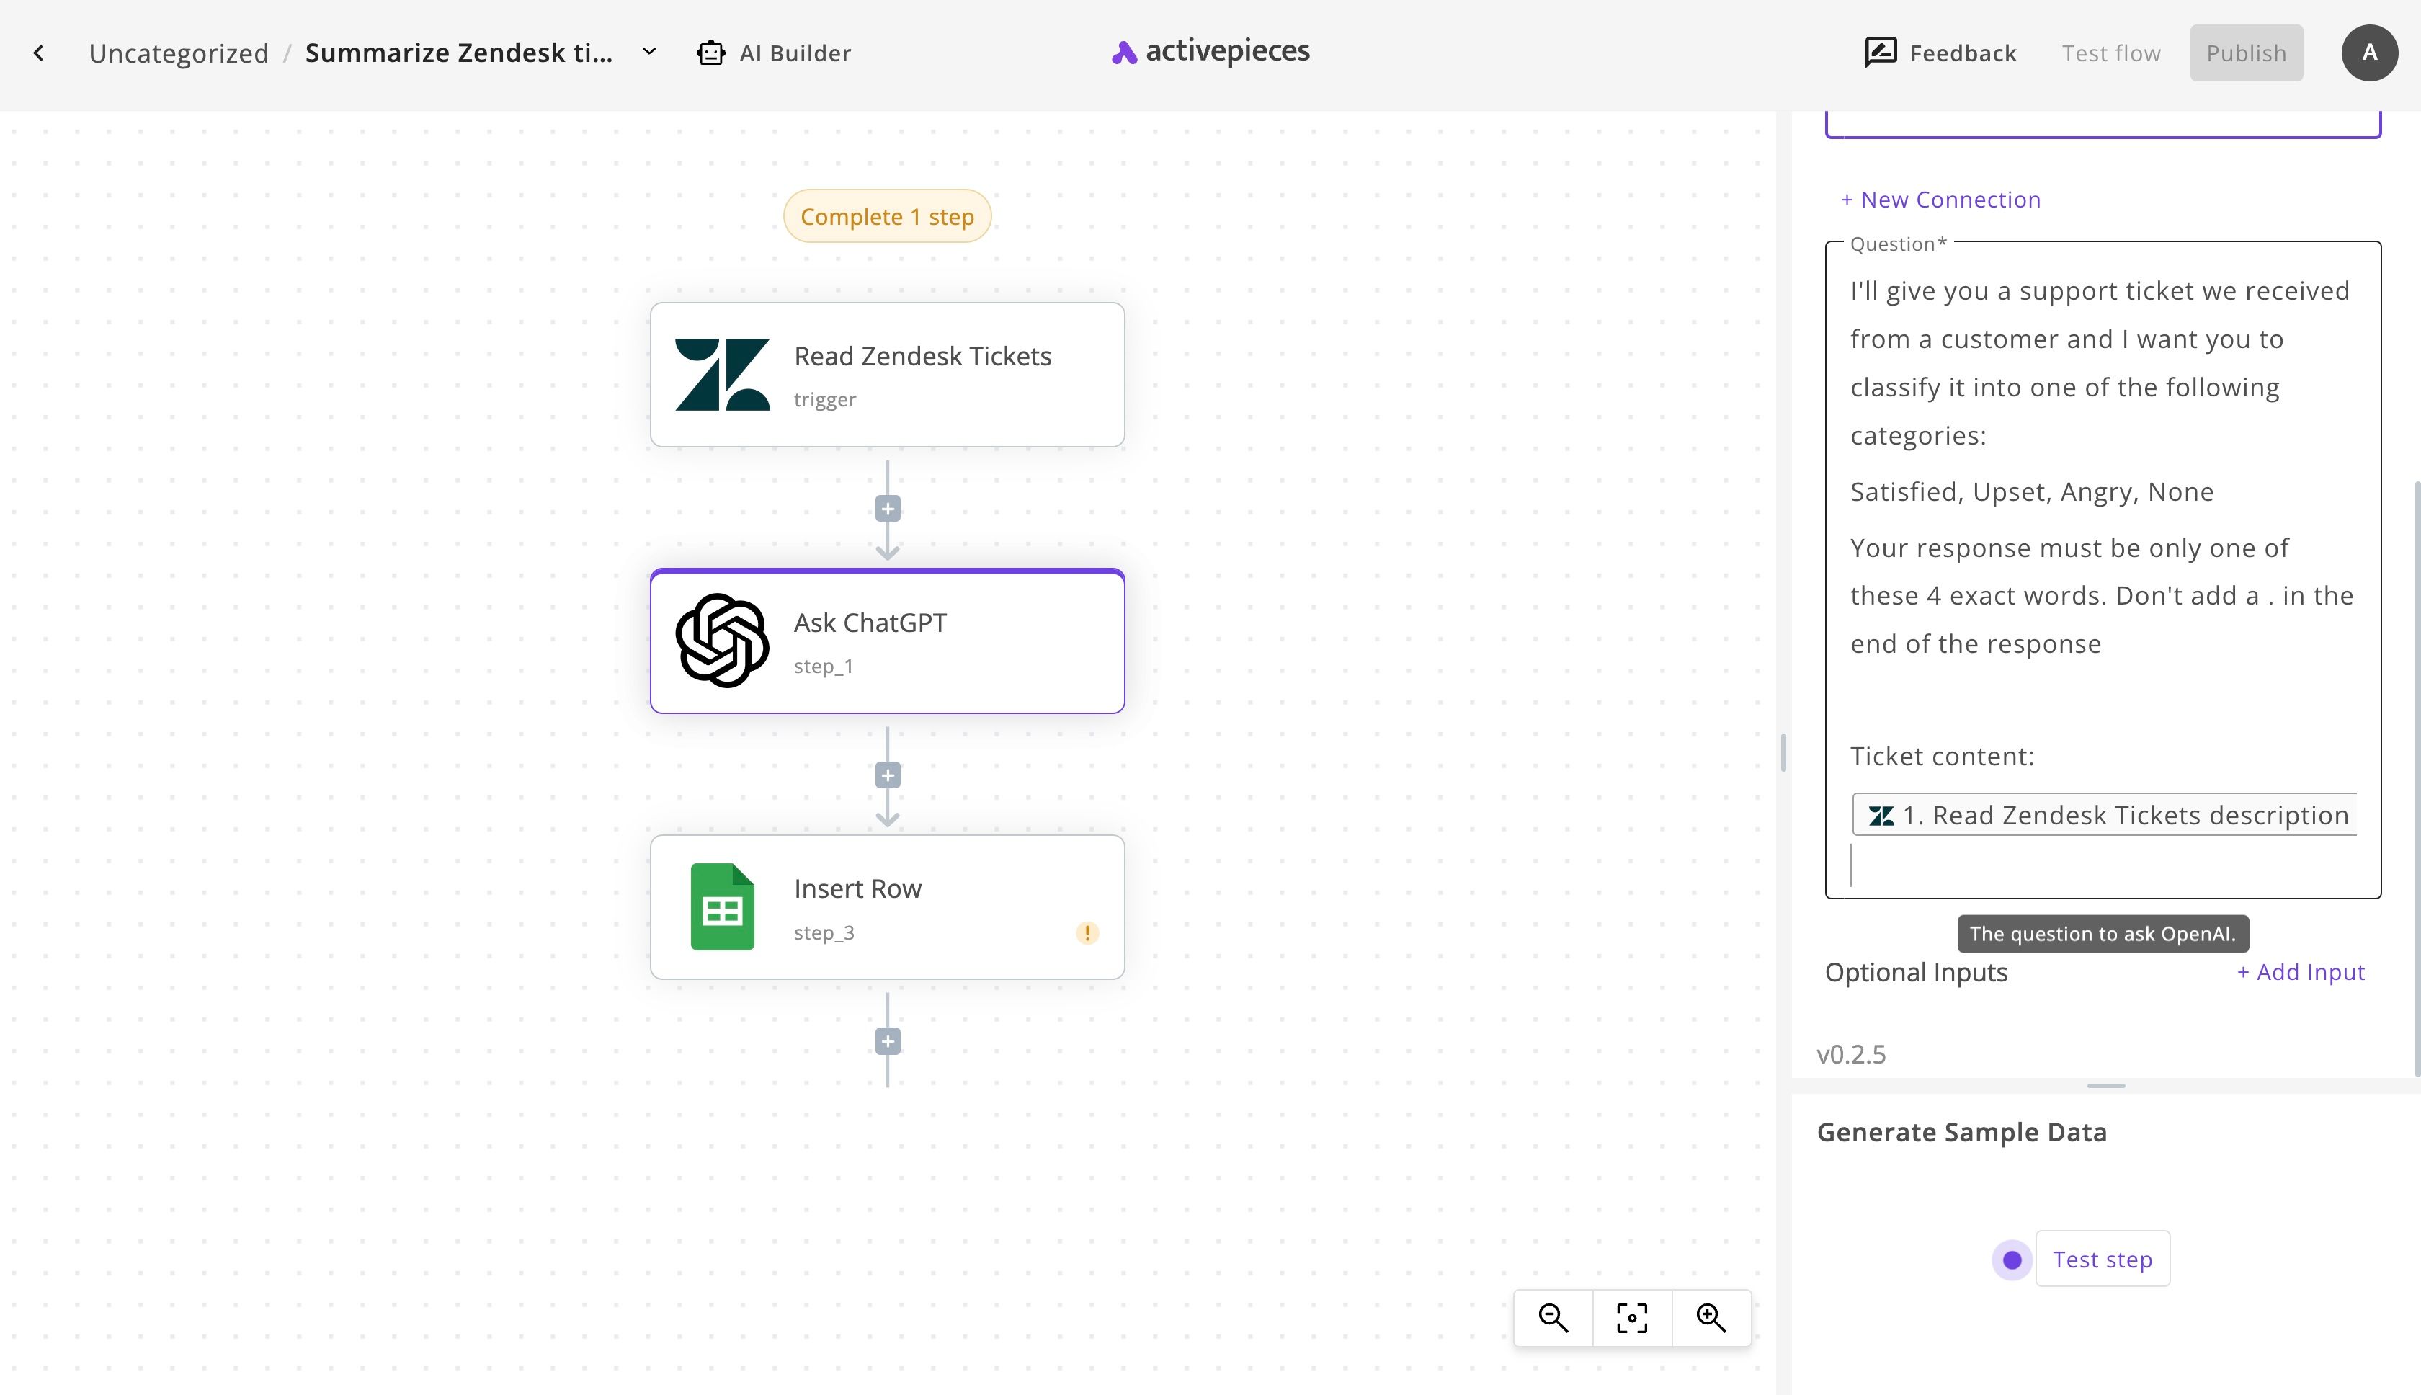This screenshot has height=1395, width=2421.
Task: Add a New Connection
Action: (1941, 200)
